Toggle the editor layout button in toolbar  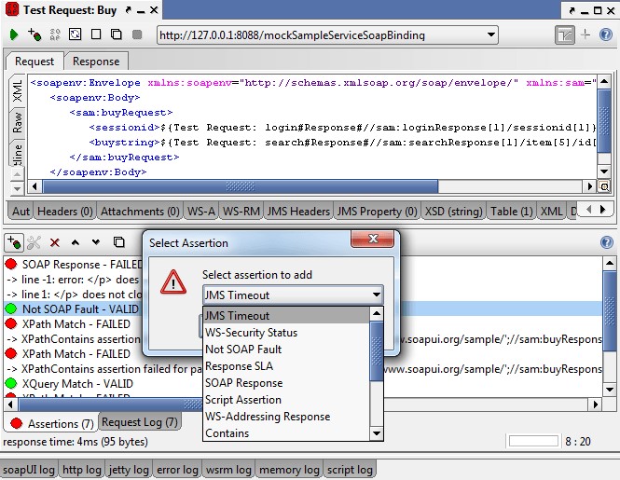click(x=564, y=35)
